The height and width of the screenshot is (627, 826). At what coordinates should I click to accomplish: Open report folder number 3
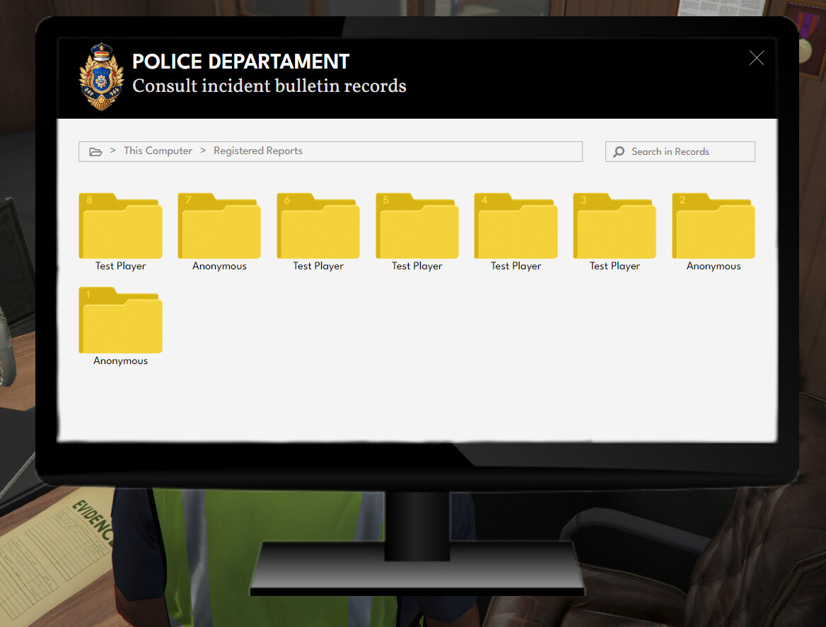[x=615, y=225]
